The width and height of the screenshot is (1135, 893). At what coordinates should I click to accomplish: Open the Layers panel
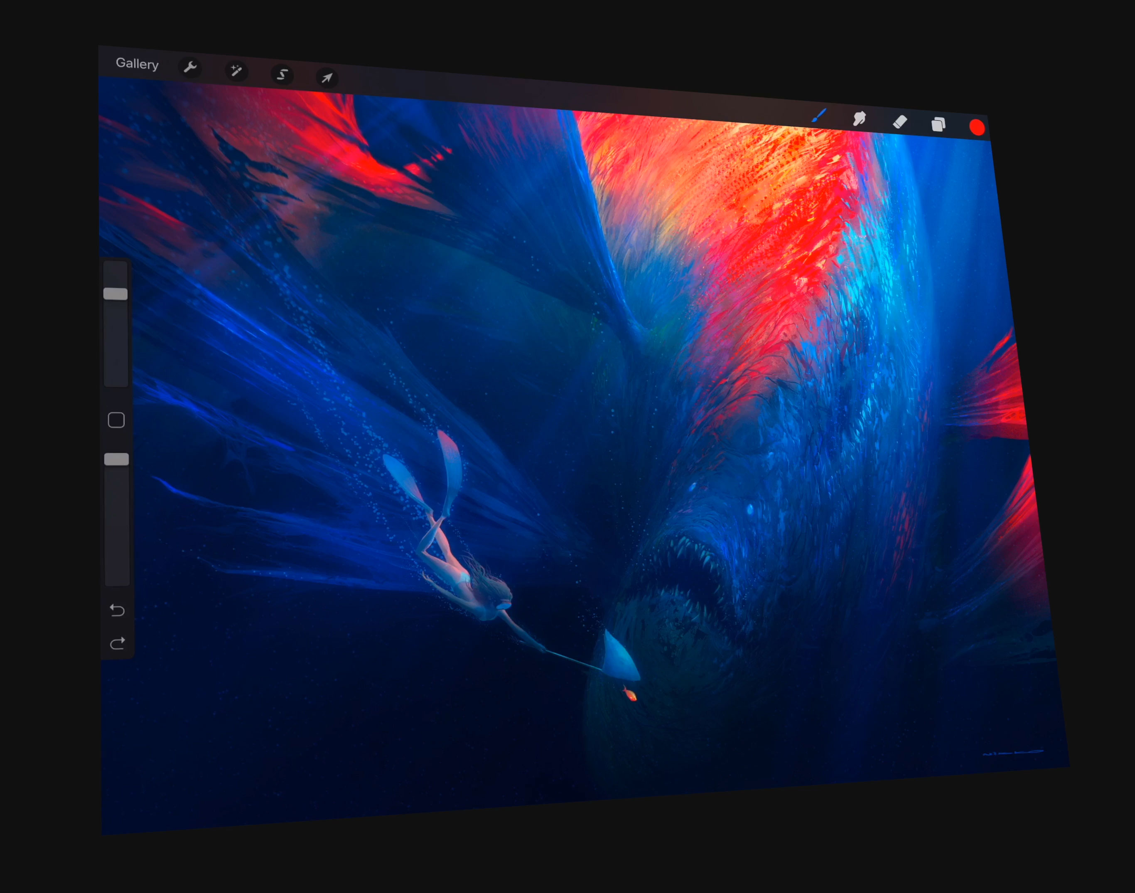click(x=938, y=125)
